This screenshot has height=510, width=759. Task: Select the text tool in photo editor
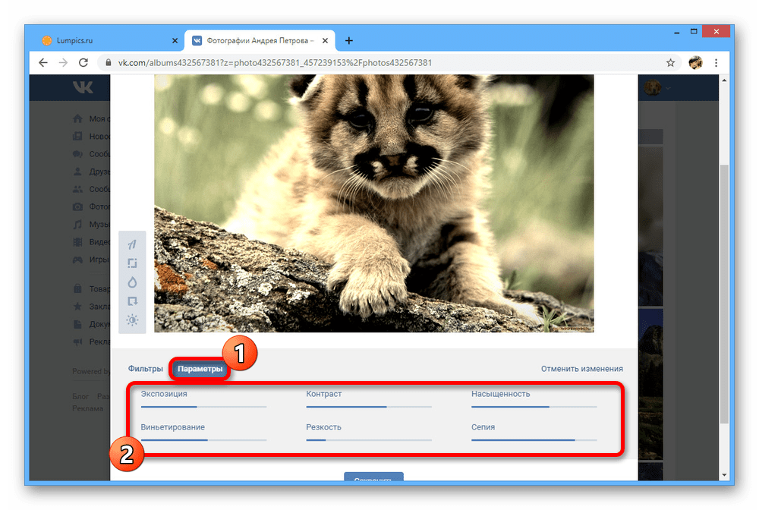click(132, 244)
